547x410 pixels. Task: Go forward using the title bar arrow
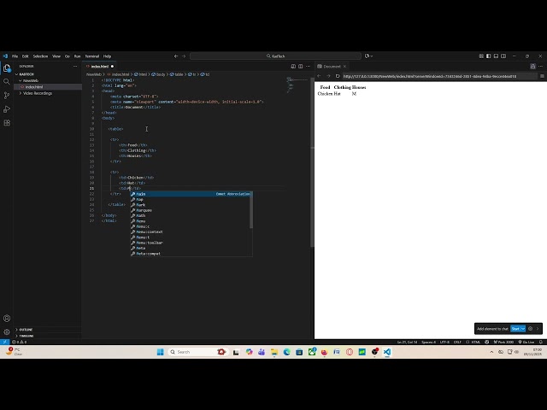point(184,56)
